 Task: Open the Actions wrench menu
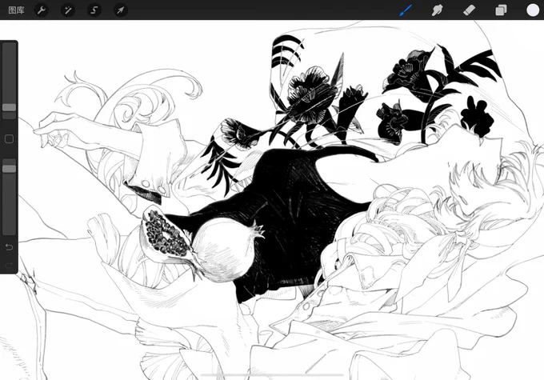pyautogui.click(x=42, y=10)
